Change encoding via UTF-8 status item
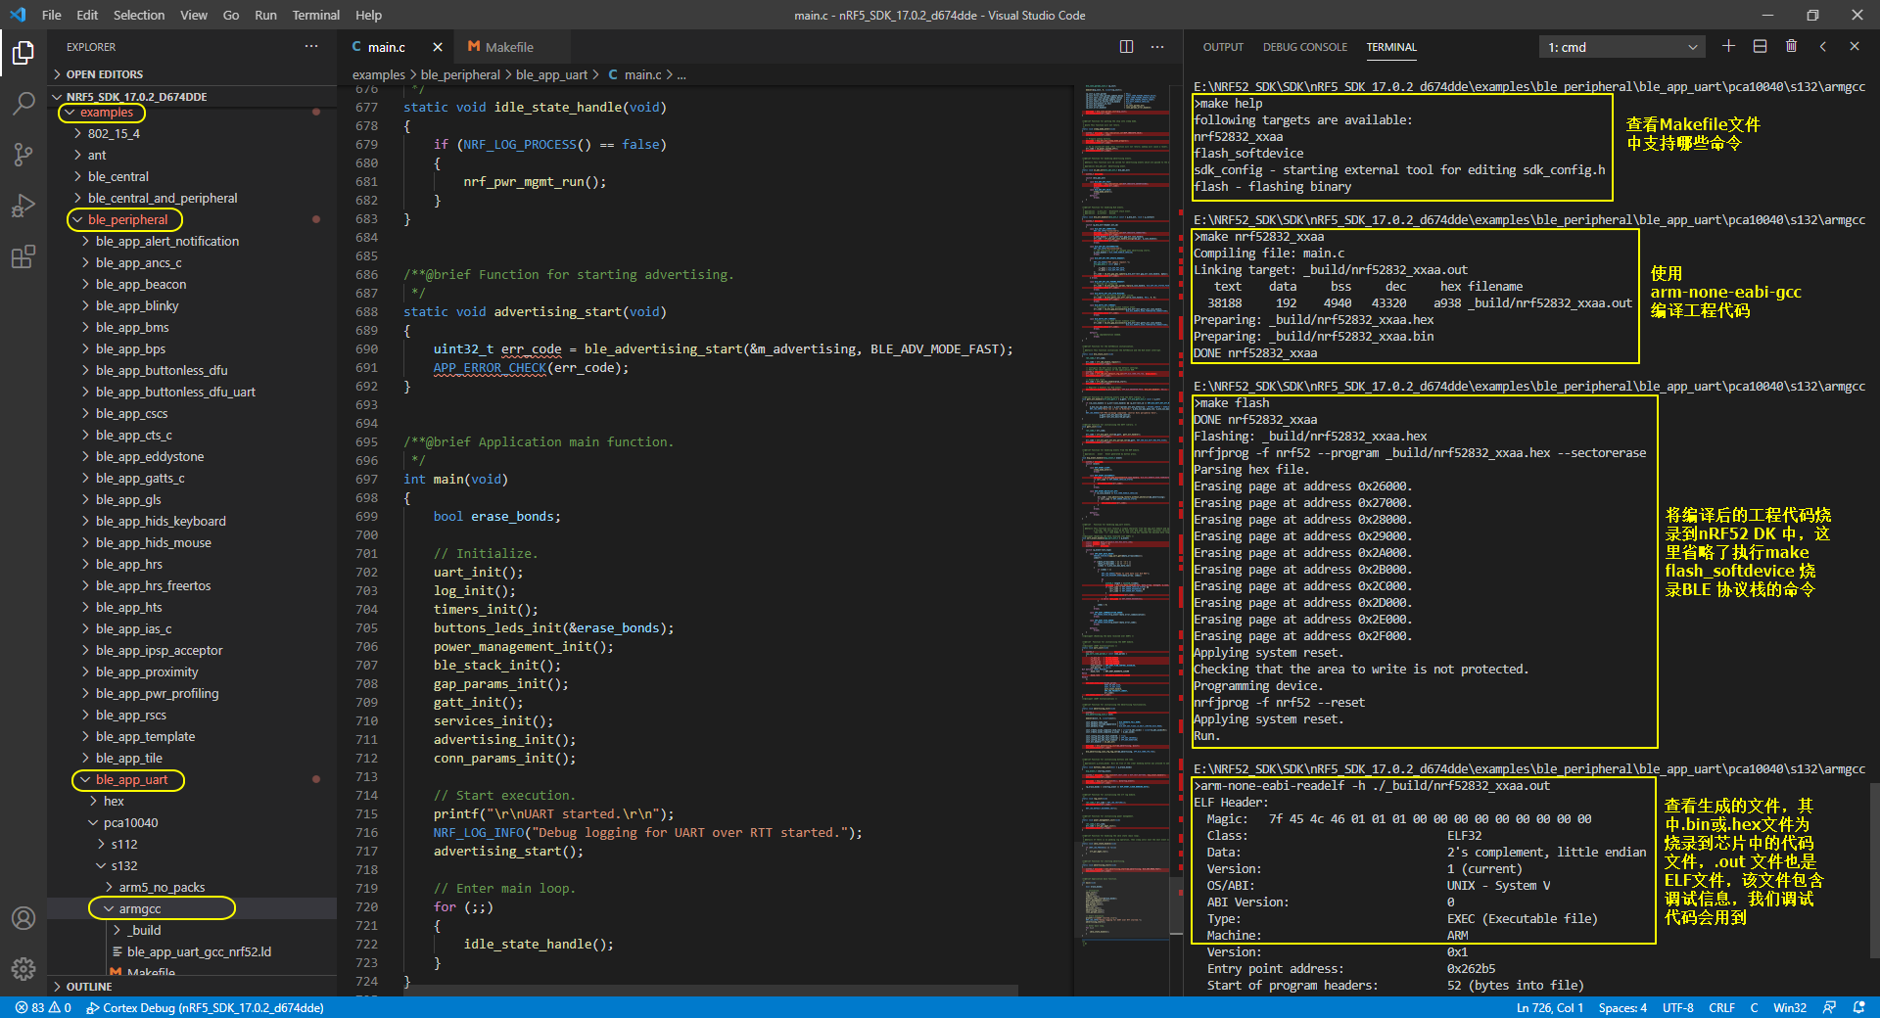Screen dimensions: 1880x1018 coord(1677,1007)
